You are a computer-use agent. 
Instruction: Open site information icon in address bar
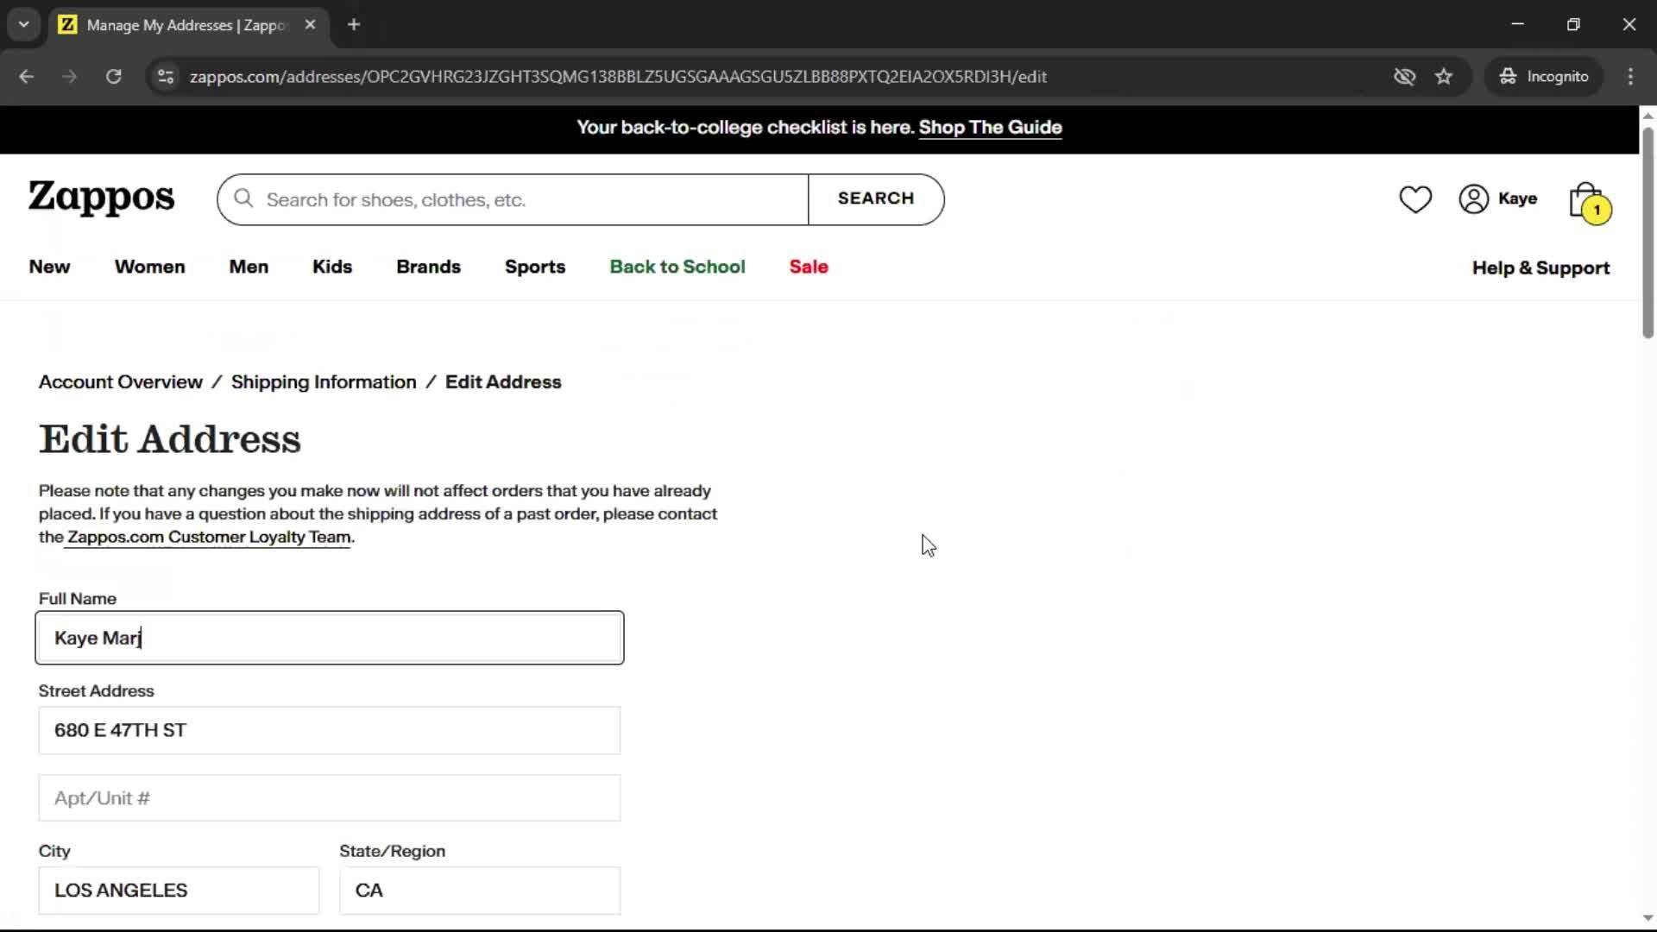click(166, 77)
